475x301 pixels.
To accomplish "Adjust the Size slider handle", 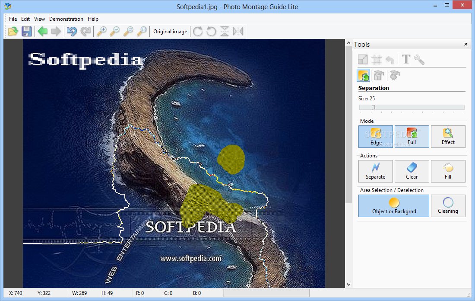I will click(373, 107).
